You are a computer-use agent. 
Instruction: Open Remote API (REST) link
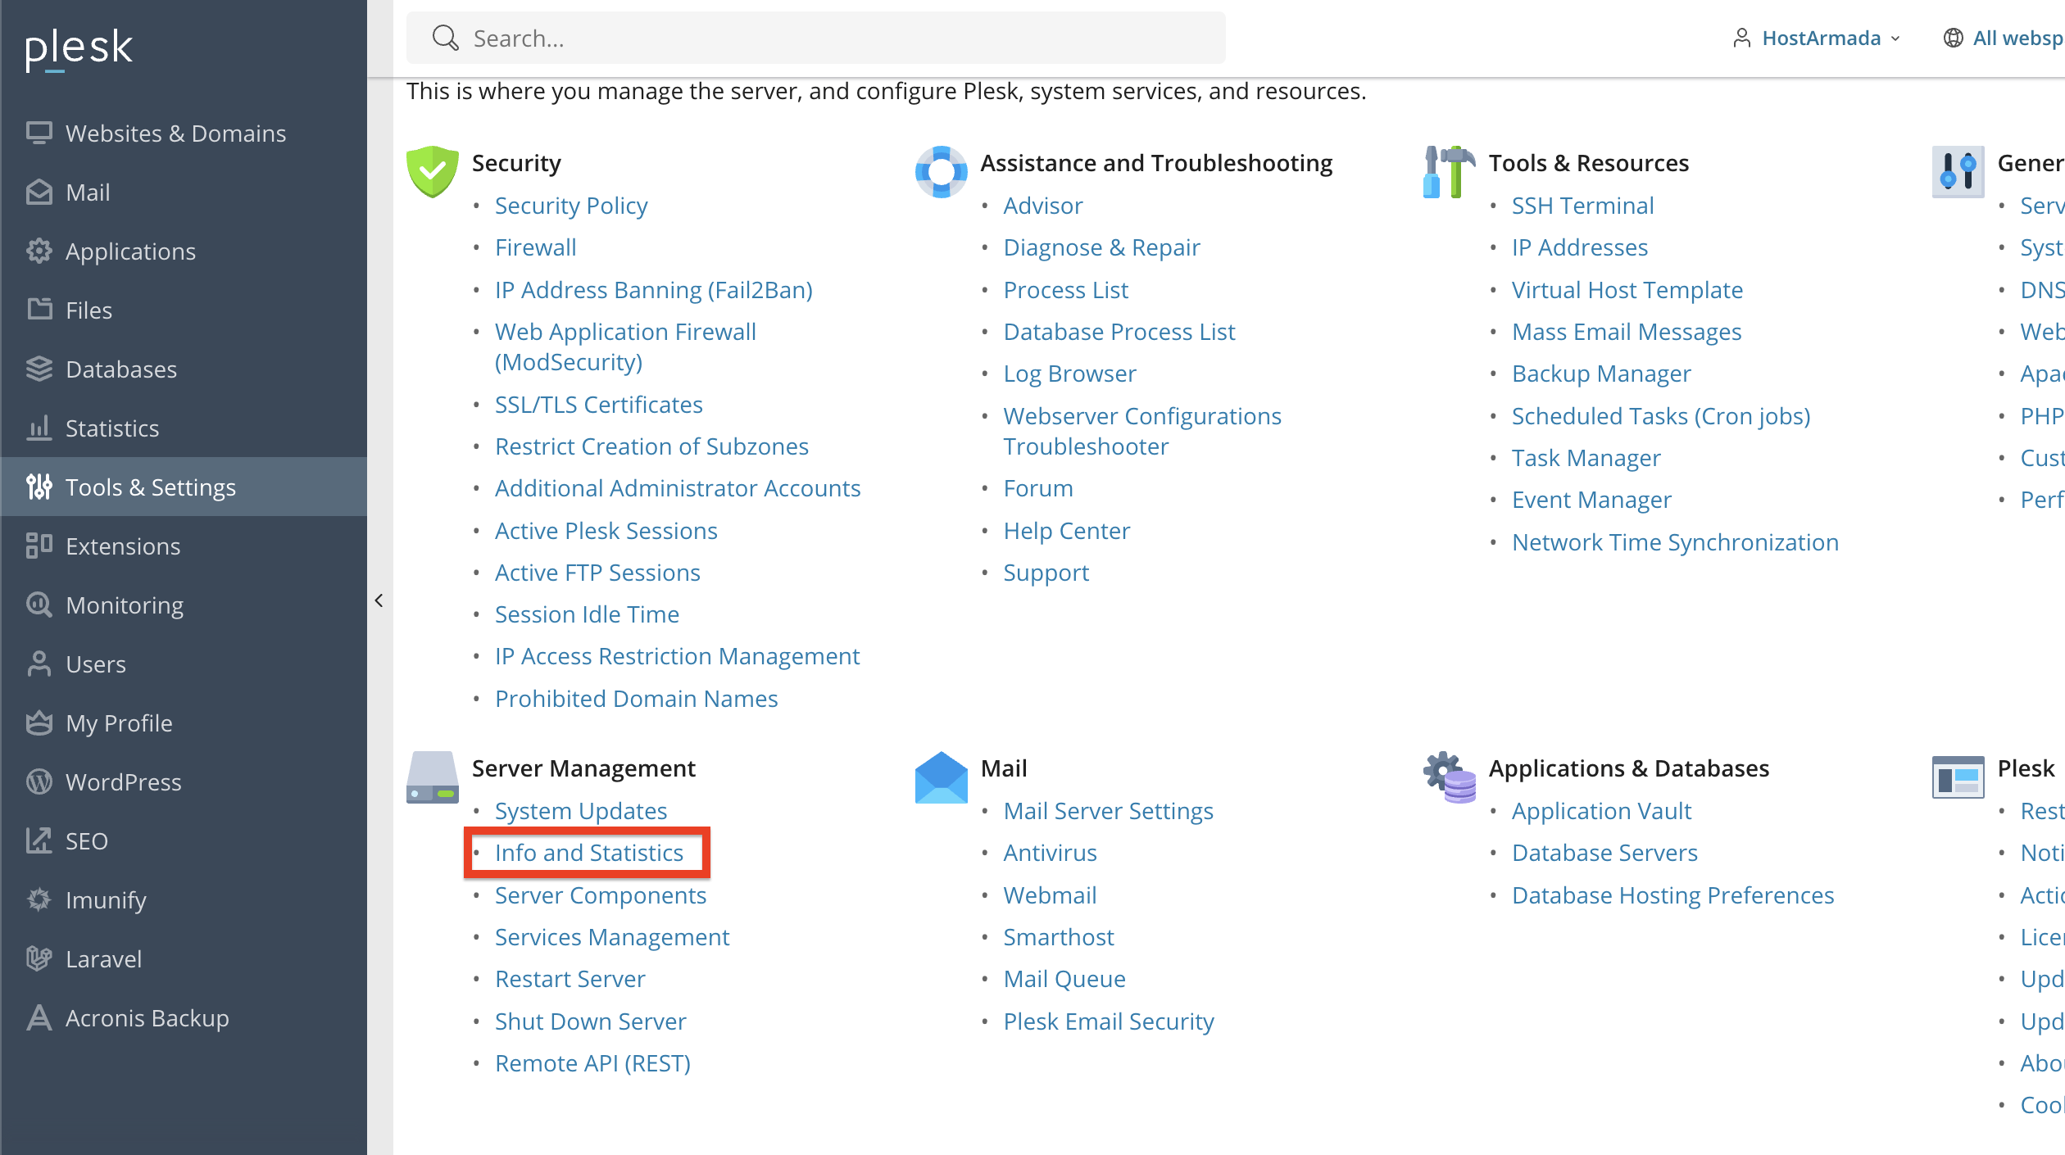point(593,1063)
